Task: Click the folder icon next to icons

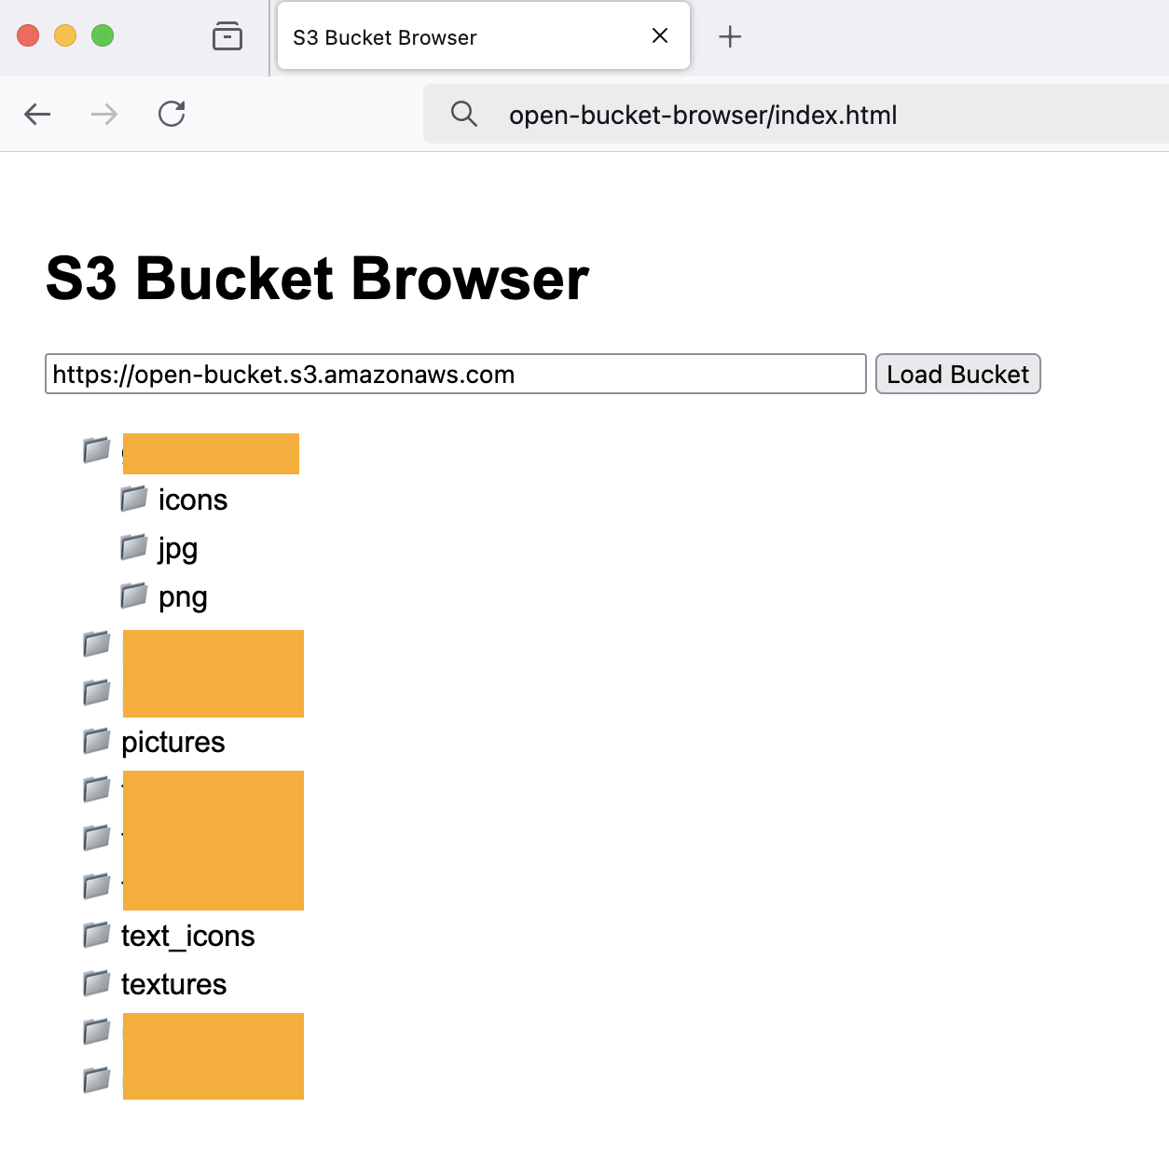Action: click(134, 499)
